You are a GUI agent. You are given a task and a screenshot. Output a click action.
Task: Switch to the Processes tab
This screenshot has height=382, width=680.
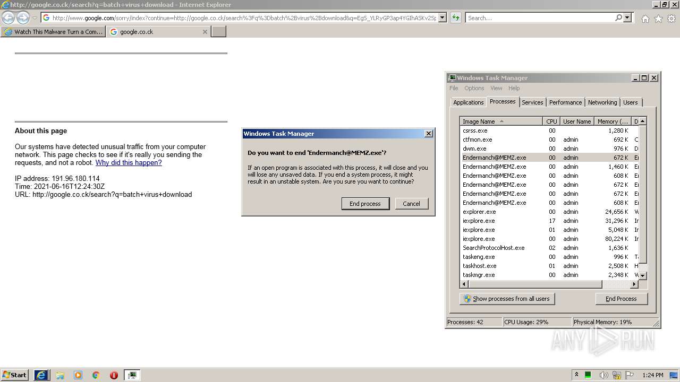click(503, 101)
